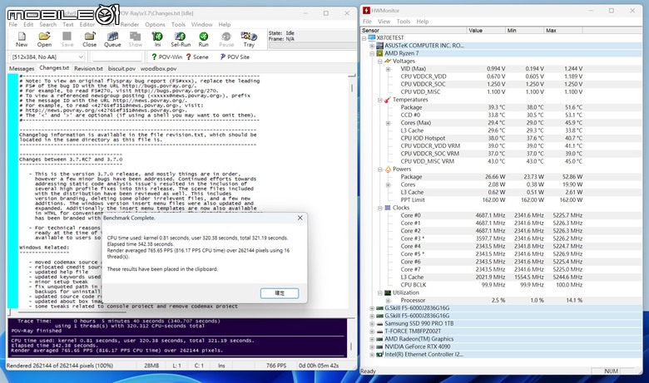Open POV-Ray Search menu
The height and width of the screenshot is (383, 649).
click(47, 25)
